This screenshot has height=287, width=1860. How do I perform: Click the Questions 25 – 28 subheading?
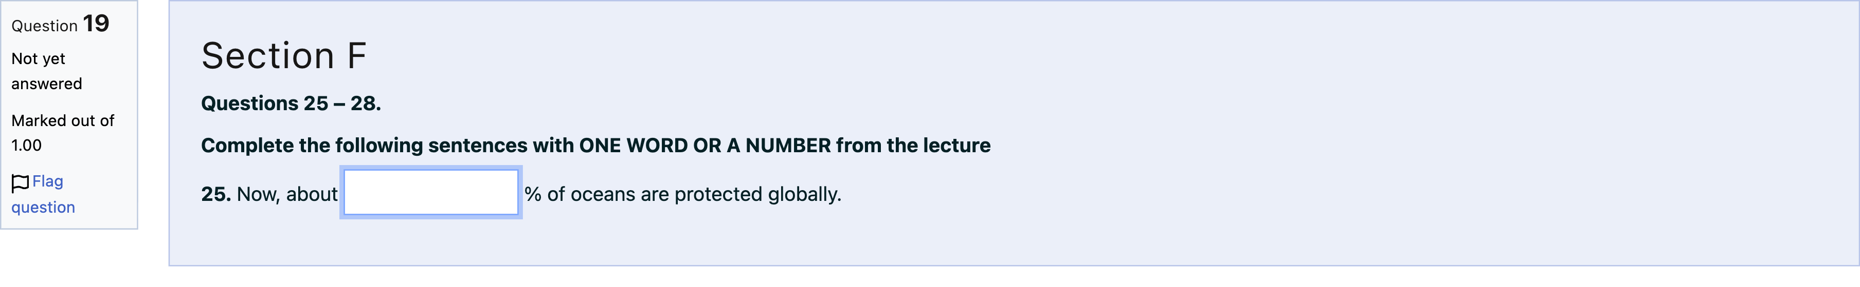coord(291,104)
